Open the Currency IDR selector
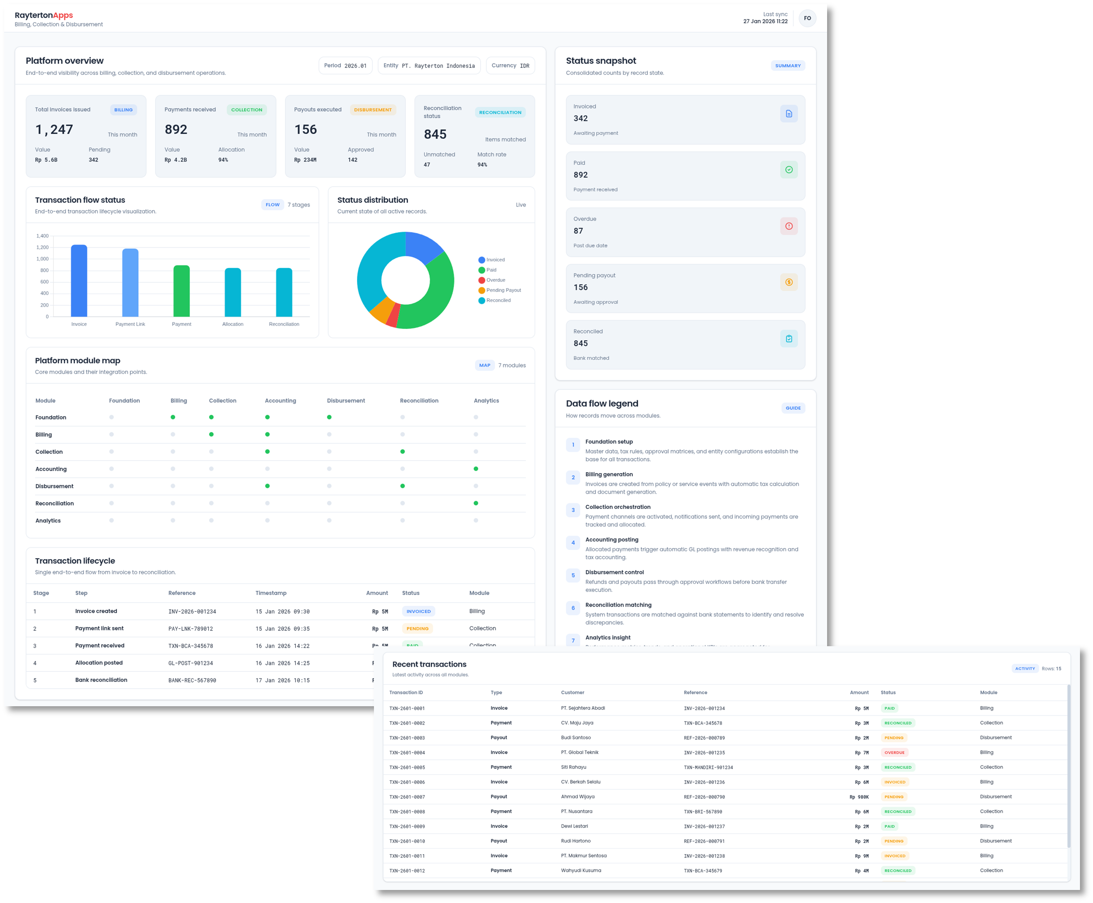1093x903 pixels. click(x=510, y=66)
